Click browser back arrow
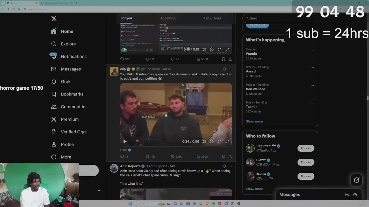The width and height of the screenshot is (369, 207). click(3, 9)
